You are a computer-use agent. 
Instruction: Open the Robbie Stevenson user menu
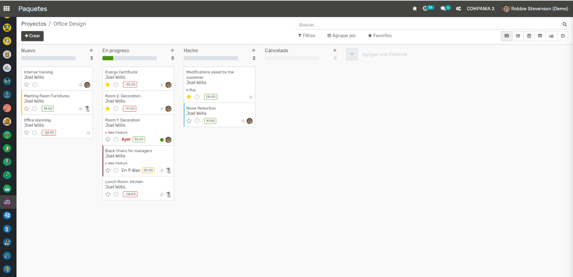tap(535, 9)
